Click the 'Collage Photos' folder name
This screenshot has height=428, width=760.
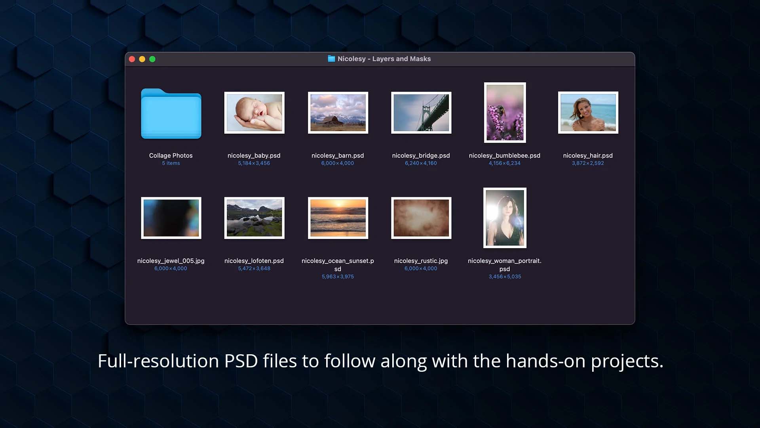point(171,155)
